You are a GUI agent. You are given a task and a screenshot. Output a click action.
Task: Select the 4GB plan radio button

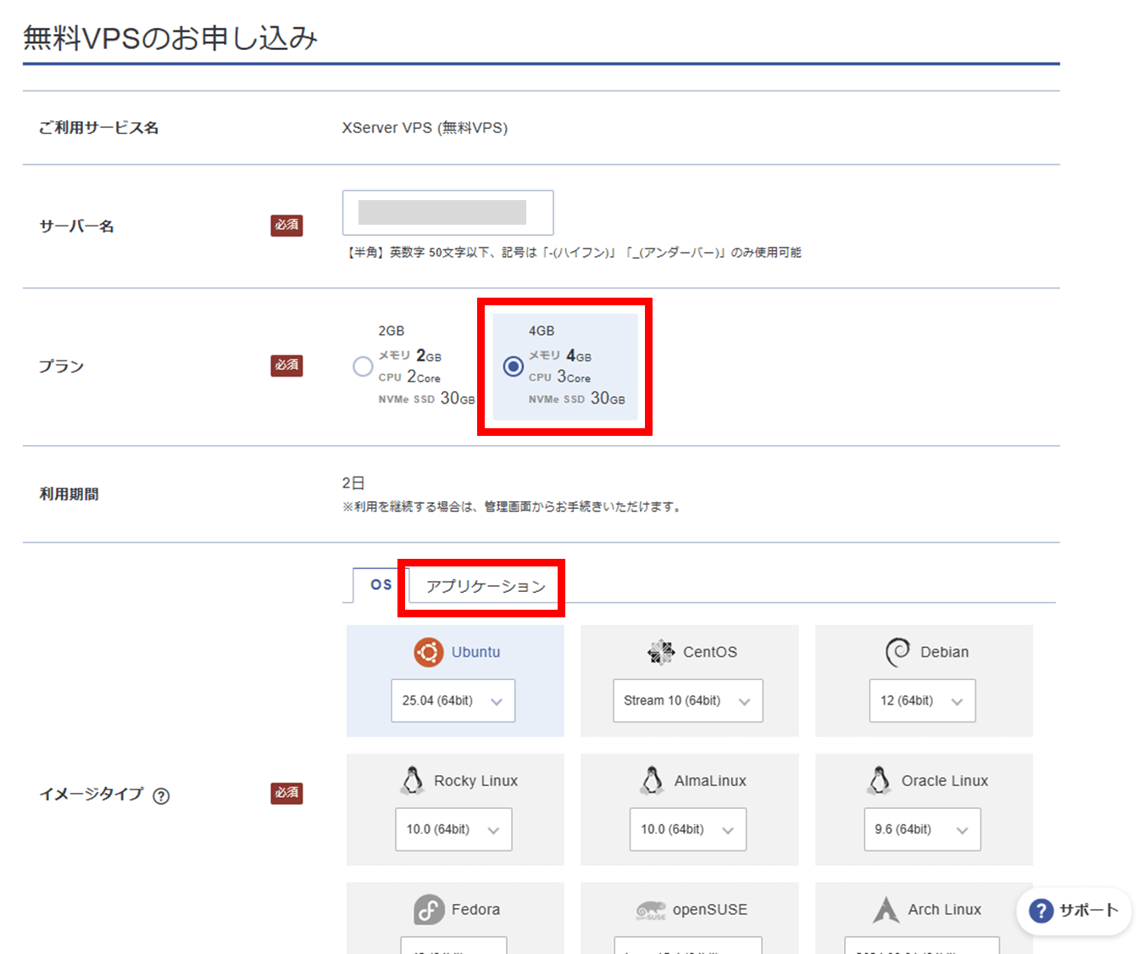point(513,366)
